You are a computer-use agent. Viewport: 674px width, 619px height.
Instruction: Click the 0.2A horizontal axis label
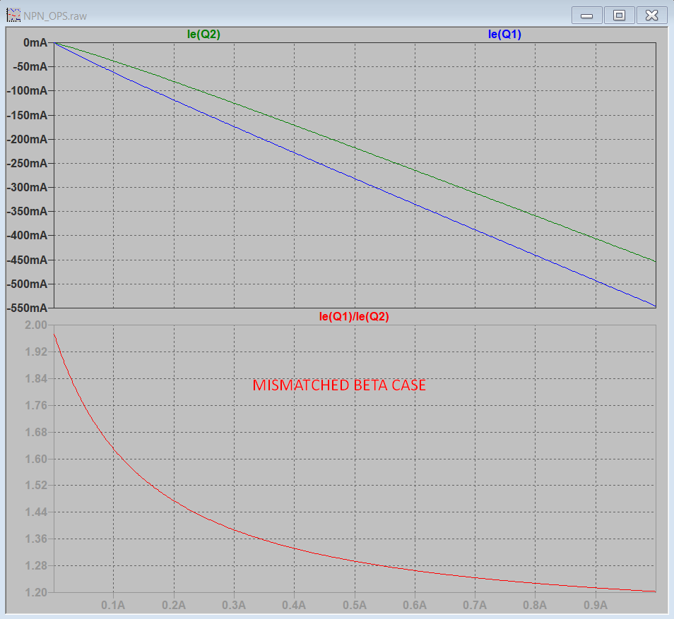click(x=174, y=606)
